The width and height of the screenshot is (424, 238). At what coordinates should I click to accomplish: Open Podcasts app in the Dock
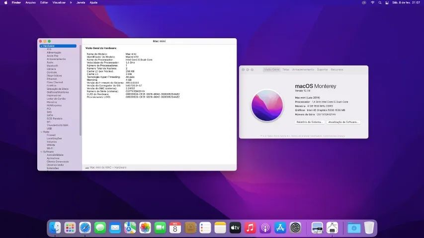click(265, 228)
